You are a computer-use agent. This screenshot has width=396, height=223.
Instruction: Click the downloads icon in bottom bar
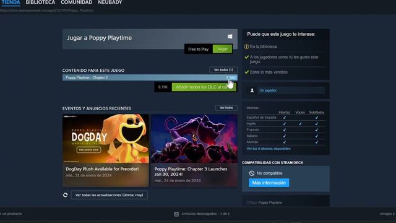tap(176, 214)
